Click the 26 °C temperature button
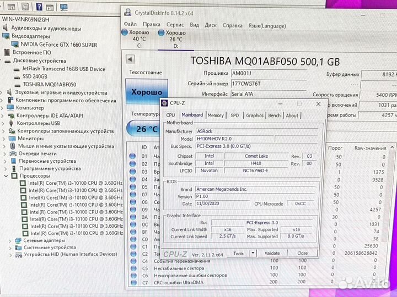This screenshot has height=297, width=397. 143,129
